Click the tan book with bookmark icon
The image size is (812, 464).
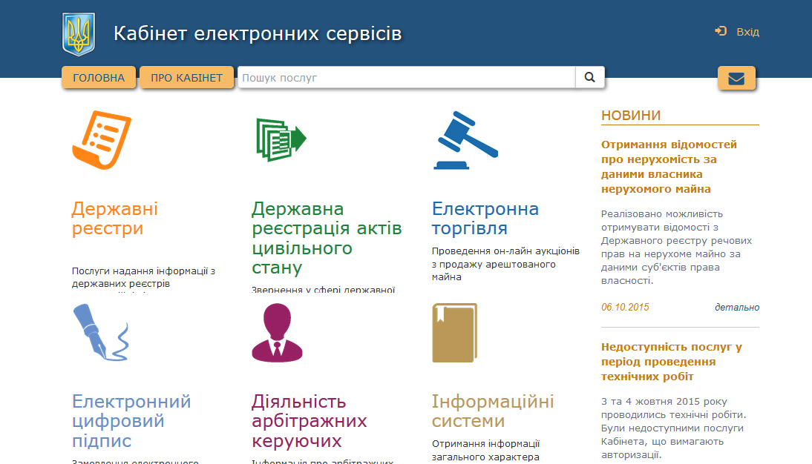tap(454, 333)
